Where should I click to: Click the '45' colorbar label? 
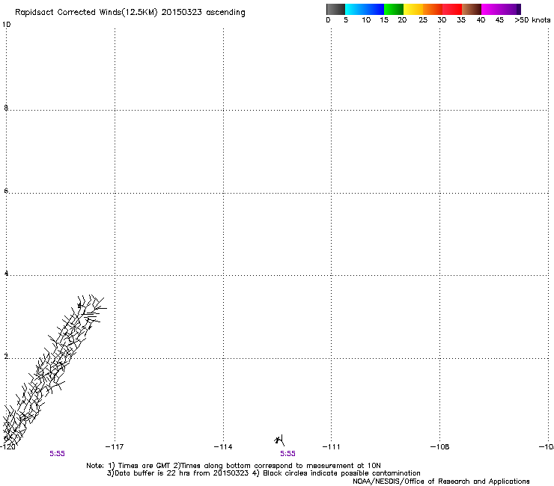499,20
